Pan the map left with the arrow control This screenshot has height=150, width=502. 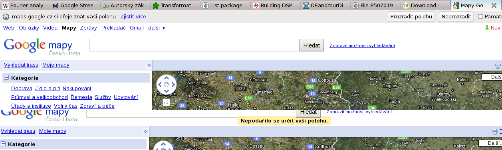(x=160, y=85)
